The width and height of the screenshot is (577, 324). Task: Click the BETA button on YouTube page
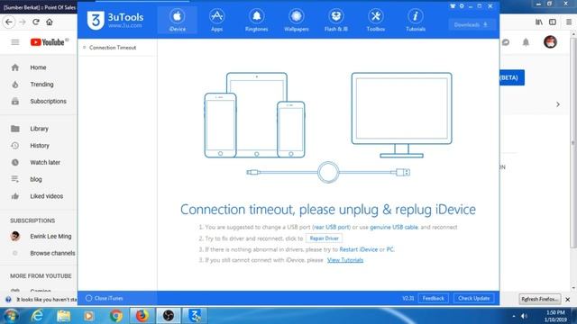512,78
